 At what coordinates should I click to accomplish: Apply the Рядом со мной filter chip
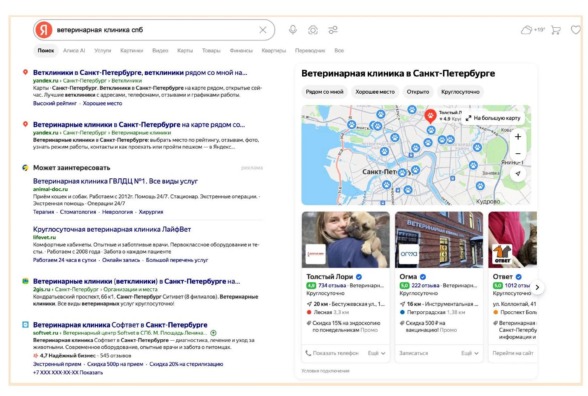tap(325, 92)
